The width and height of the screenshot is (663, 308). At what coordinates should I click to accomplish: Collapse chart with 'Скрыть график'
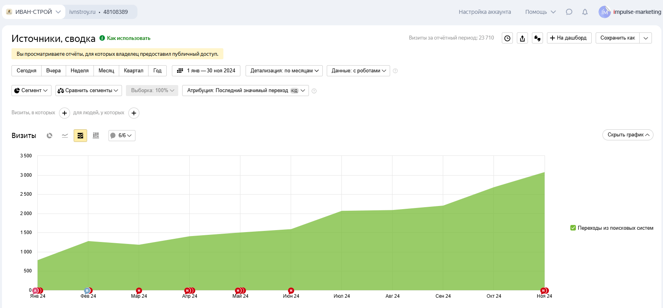[x=628, y=135]
